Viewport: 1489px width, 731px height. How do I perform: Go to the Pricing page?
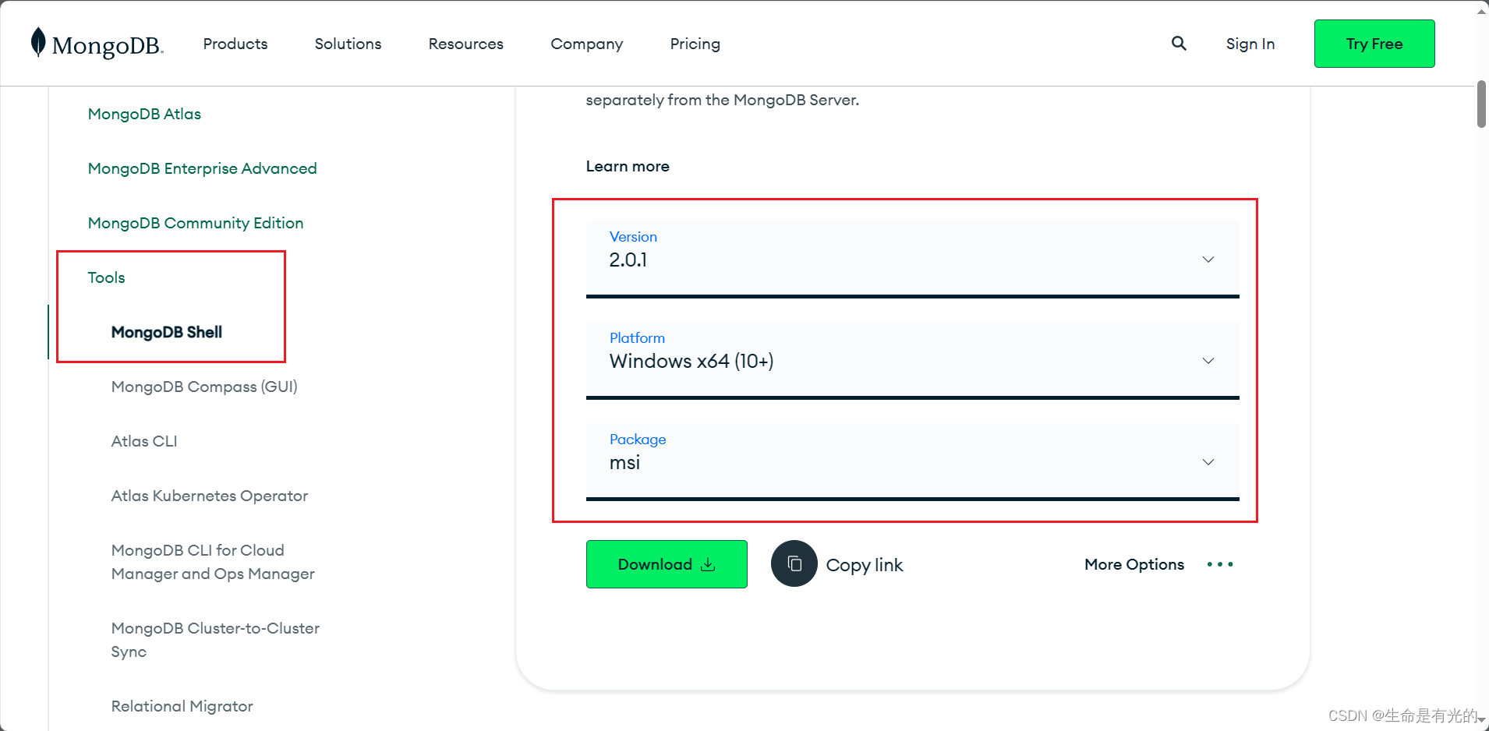pyautogui.click(x=695, y=44)
